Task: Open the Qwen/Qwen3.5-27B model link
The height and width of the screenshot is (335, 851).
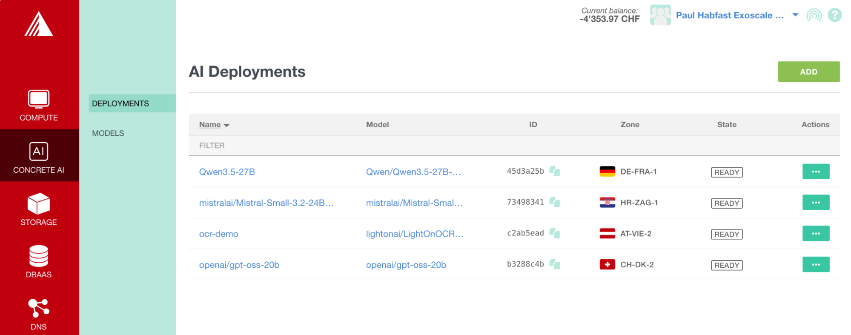Action: 413,172
